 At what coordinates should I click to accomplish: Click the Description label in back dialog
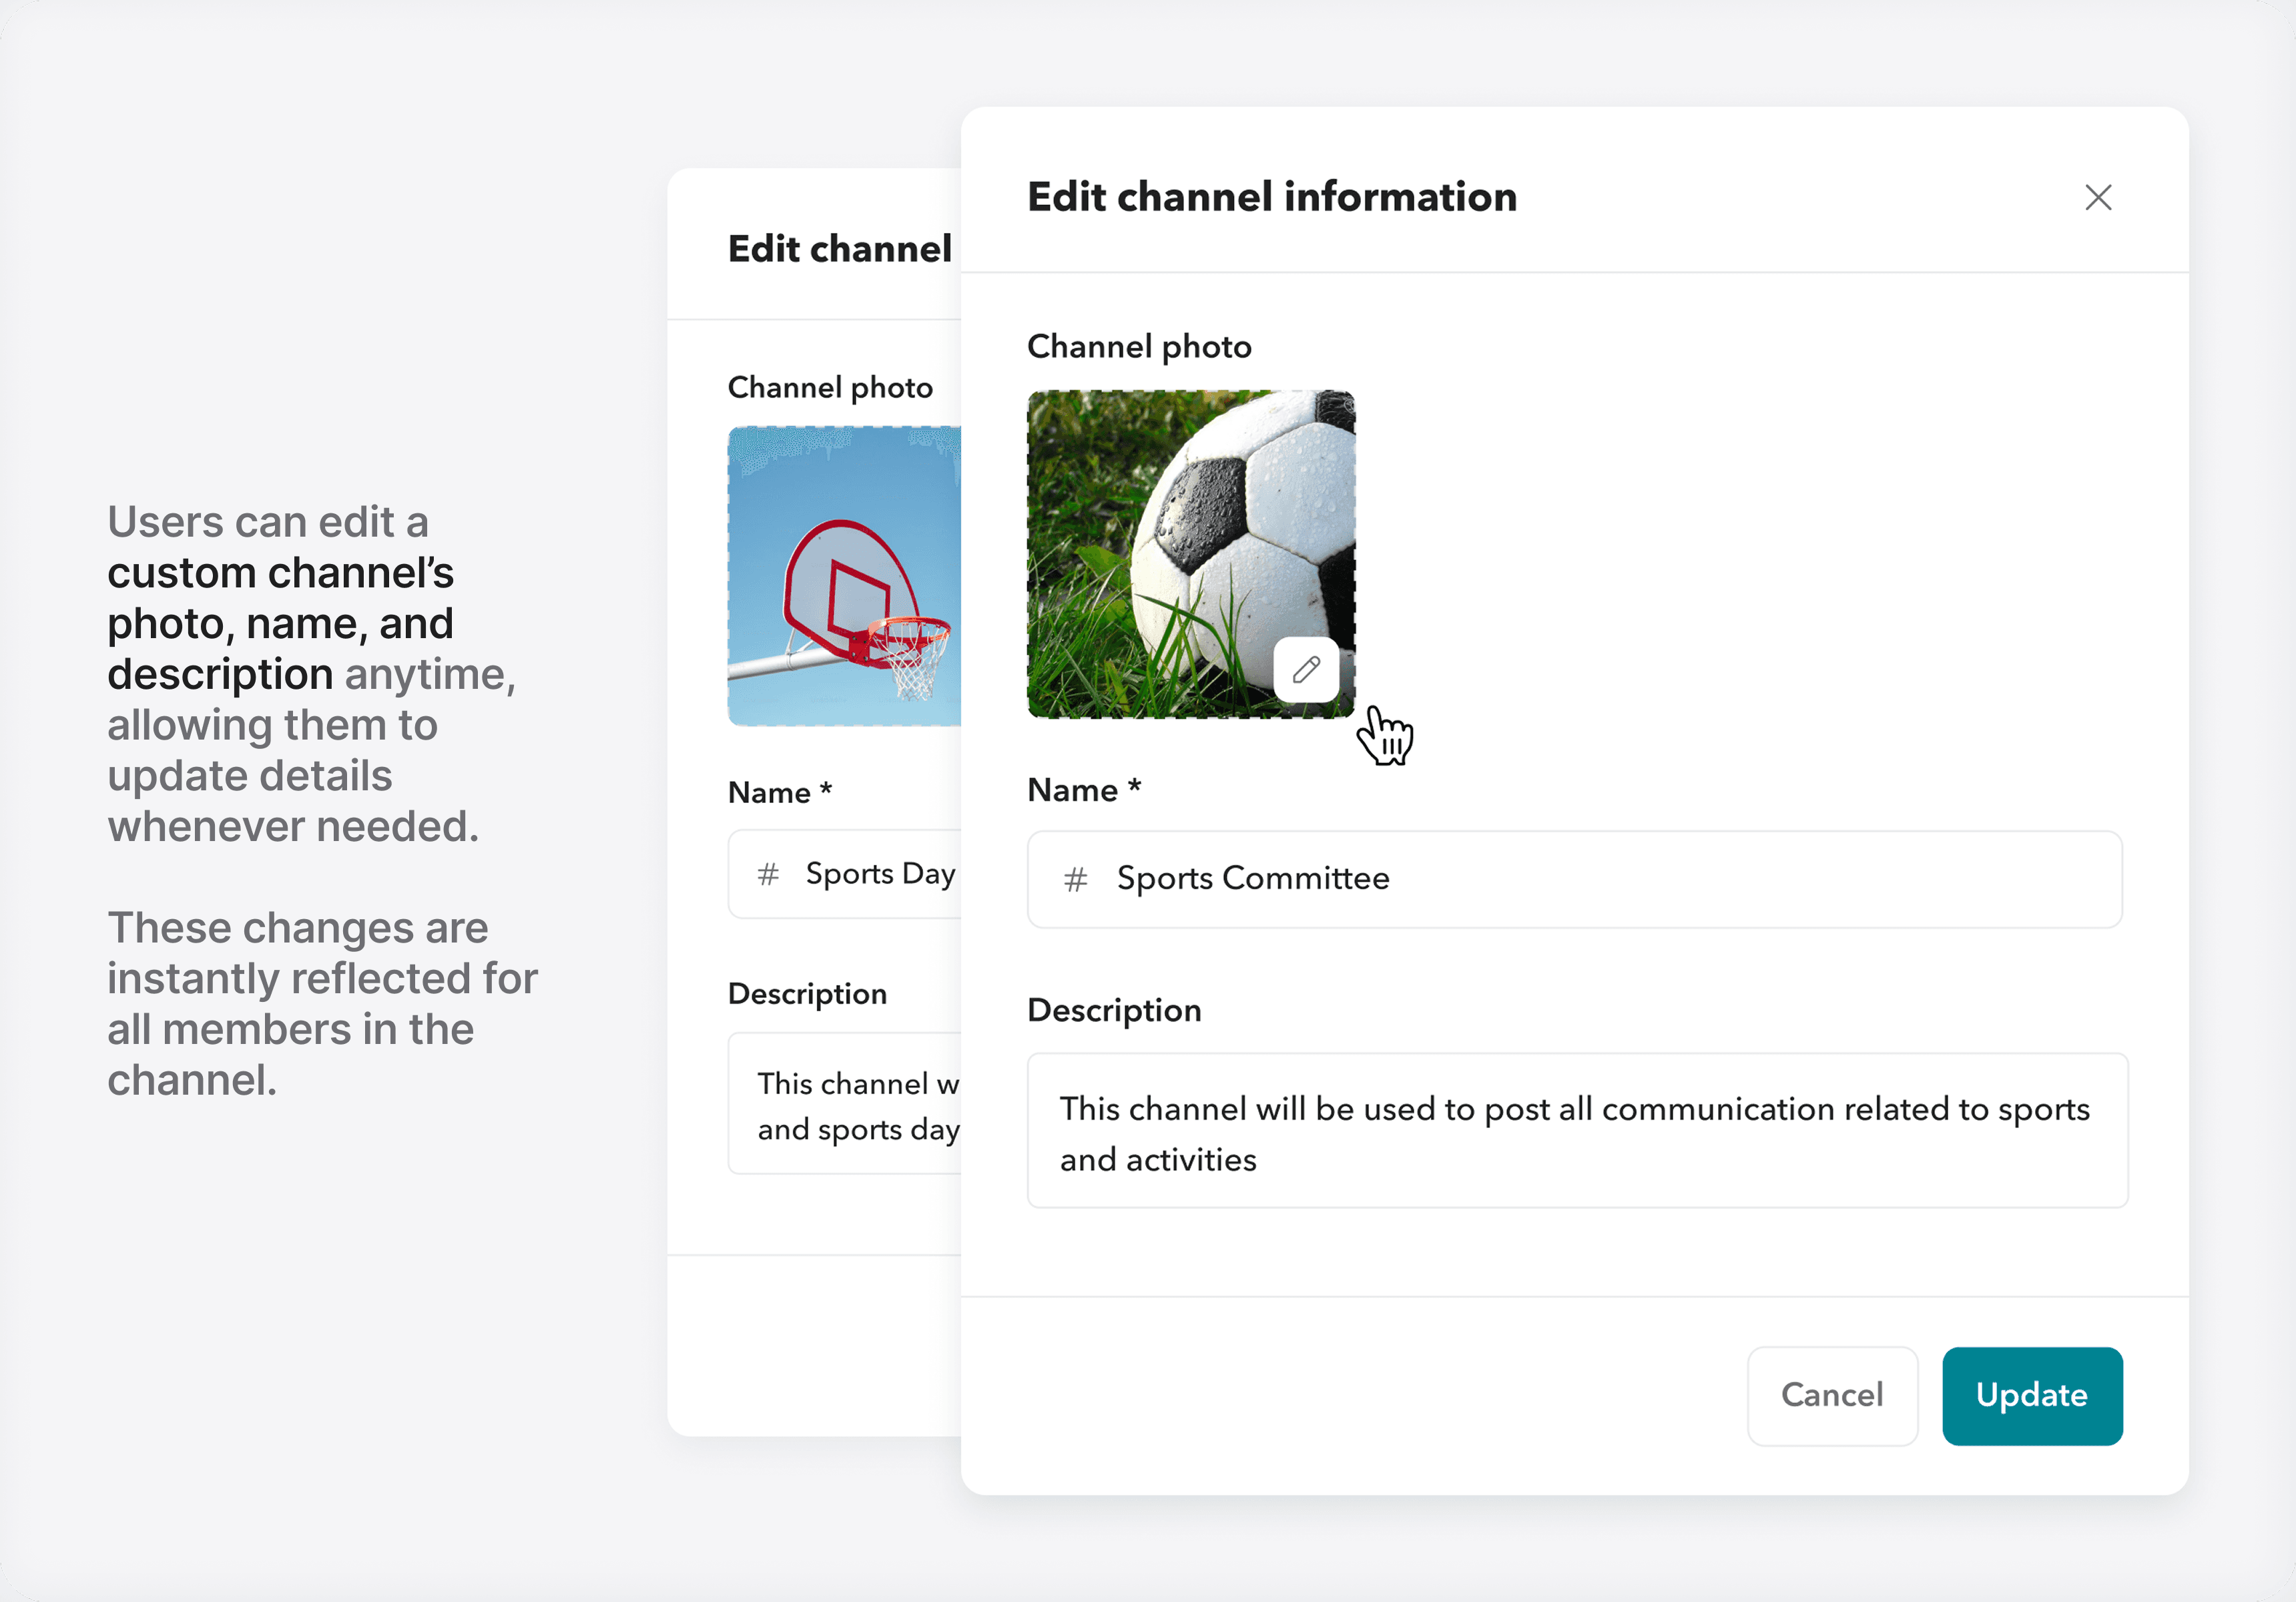[x=807, y=994]
